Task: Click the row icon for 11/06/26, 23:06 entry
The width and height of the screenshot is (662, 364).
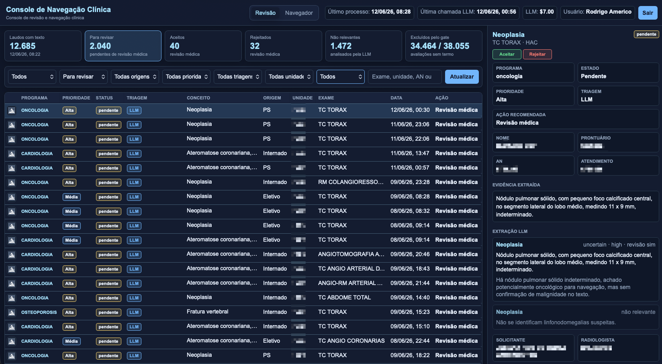Action: (x=12, y=125)
